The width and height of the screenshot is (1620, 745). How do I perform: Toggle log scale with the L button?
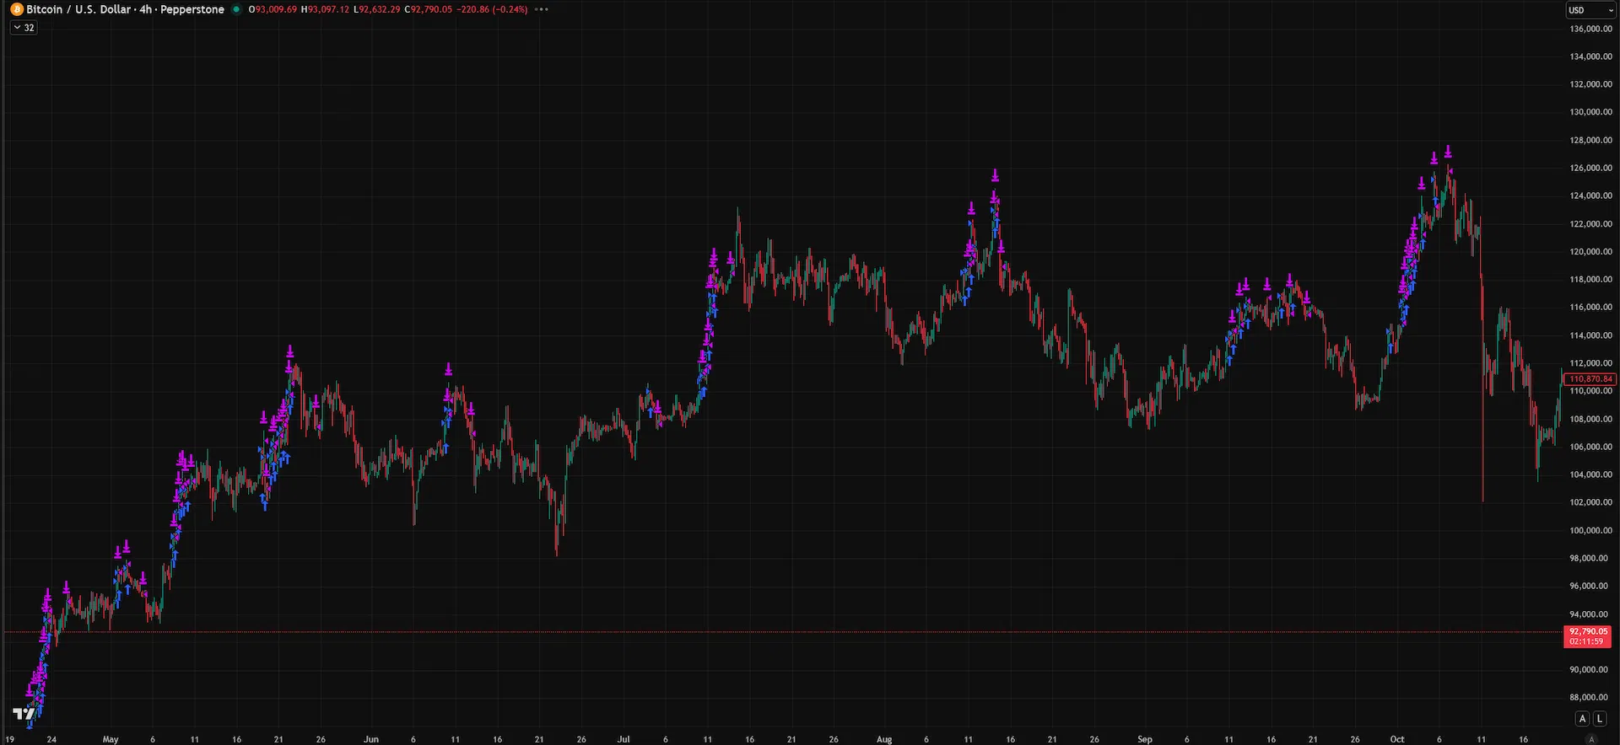1600,719
